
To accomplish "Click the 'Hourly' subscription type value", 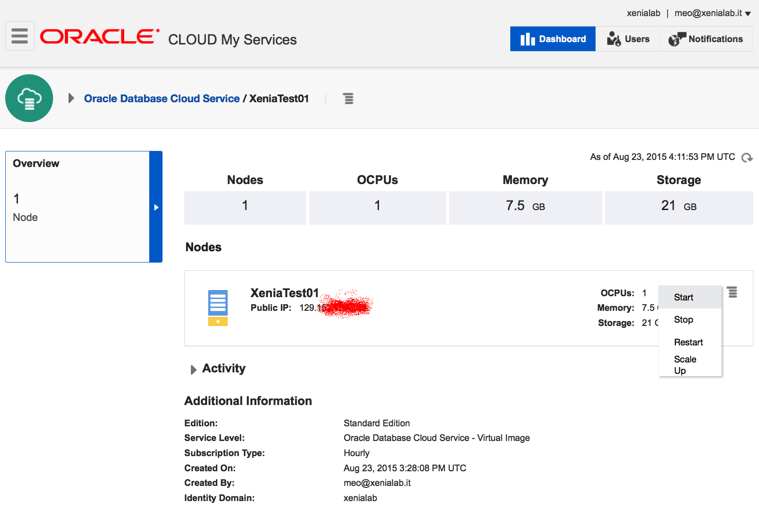I will point(356,453).
